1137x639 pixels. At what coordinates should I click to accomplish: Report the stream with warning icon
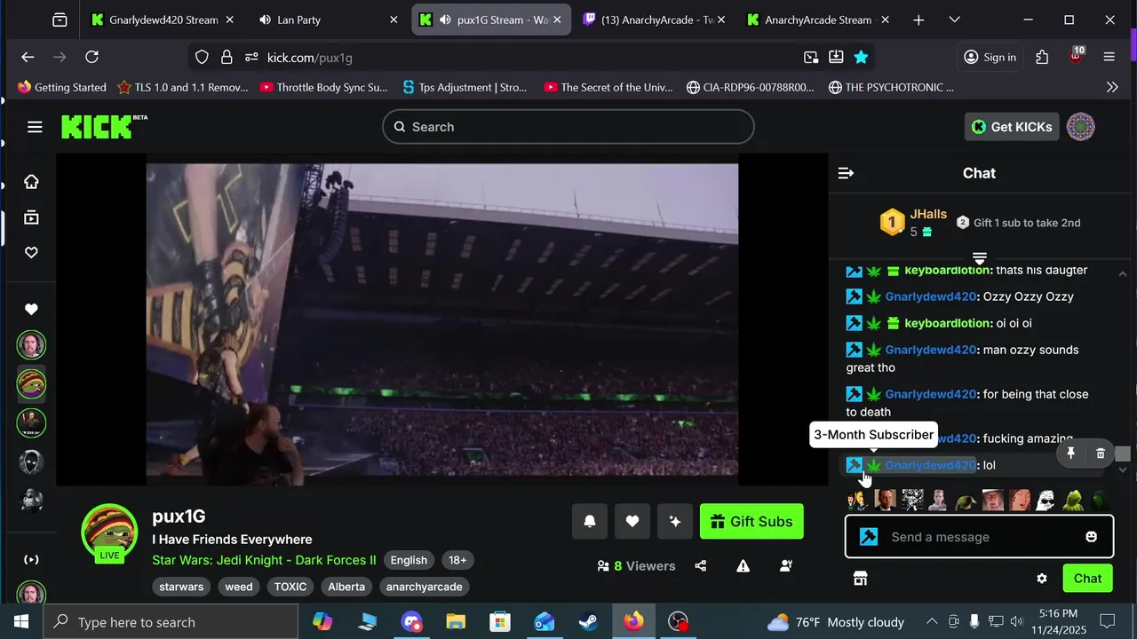[x=743, y=566]
